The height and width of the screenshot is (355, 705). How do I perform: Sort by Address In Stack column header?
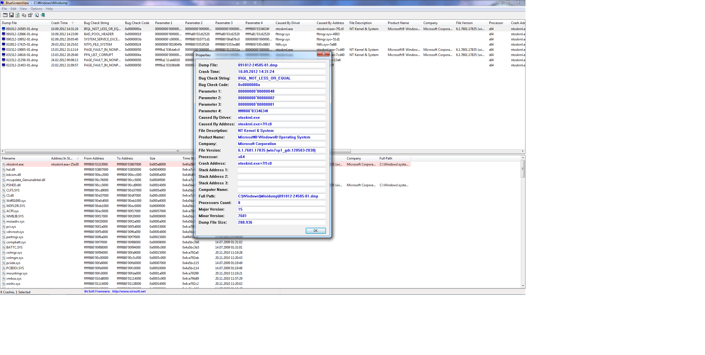click(x=62, y=158)
